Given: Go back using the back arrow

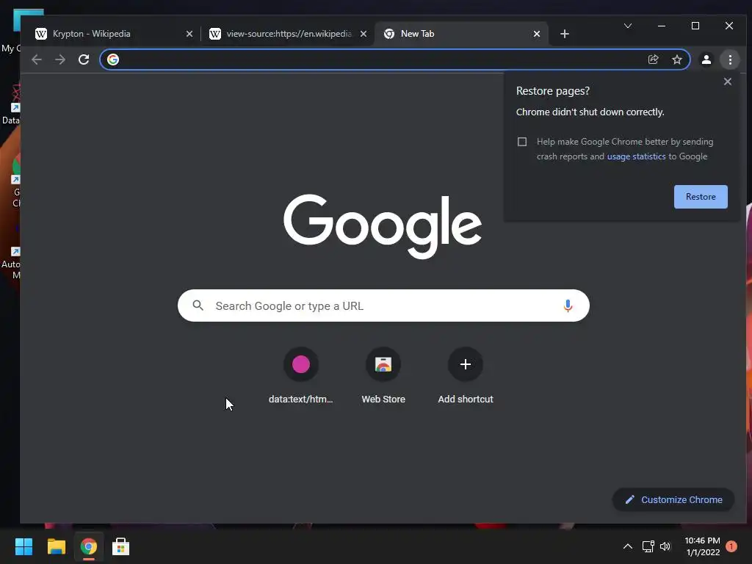Looking at the screenshot, I should click(37, 59).
